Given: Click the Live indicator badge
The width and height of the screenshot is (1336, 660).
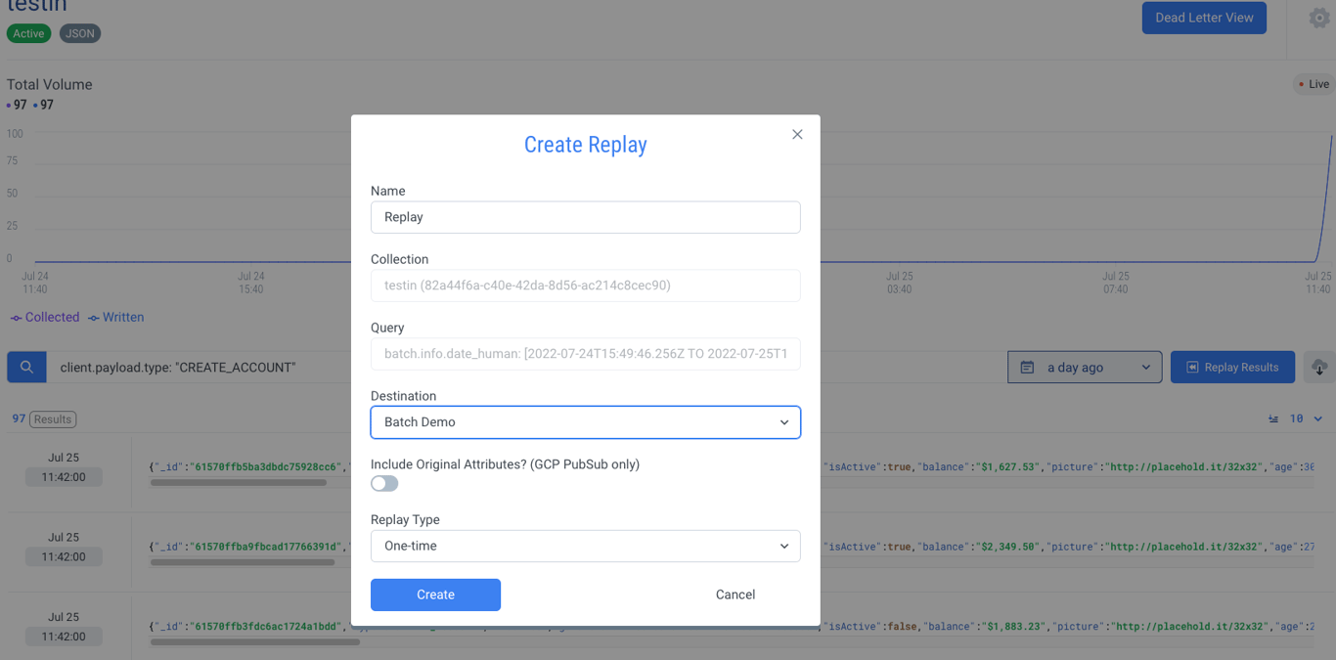Looking at the screenshot, I should point(1314,84).
